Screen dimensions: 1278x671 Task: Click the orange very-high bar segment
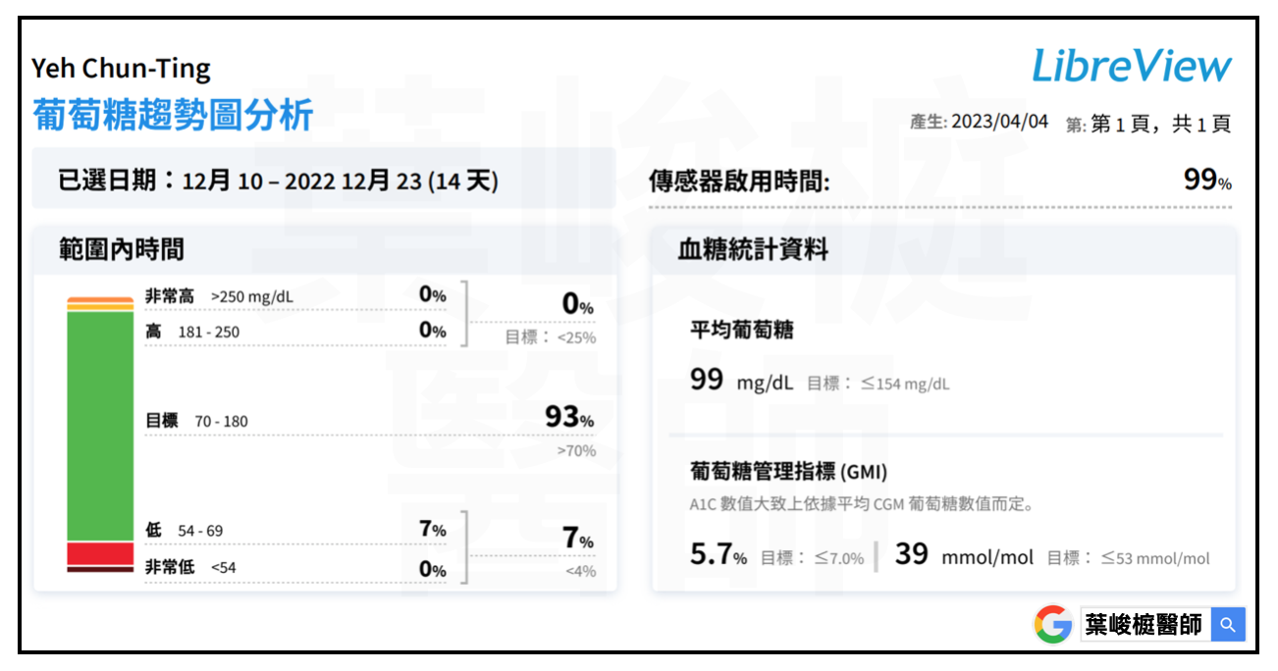click(99, 299)
